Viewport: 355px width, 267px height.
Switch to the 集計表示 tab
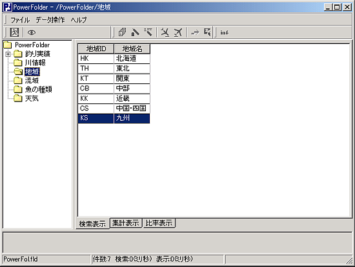pyautogui.click(x=126, y=223)
